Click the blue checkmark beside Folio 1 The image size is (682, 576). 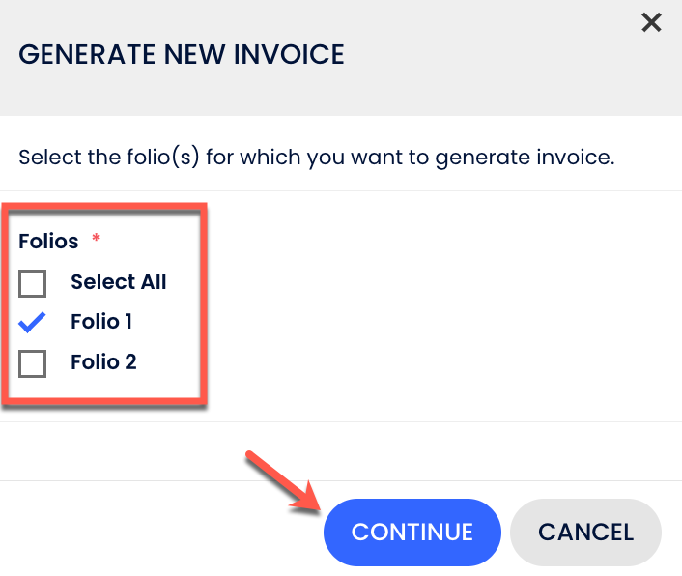tap(33, 323)
